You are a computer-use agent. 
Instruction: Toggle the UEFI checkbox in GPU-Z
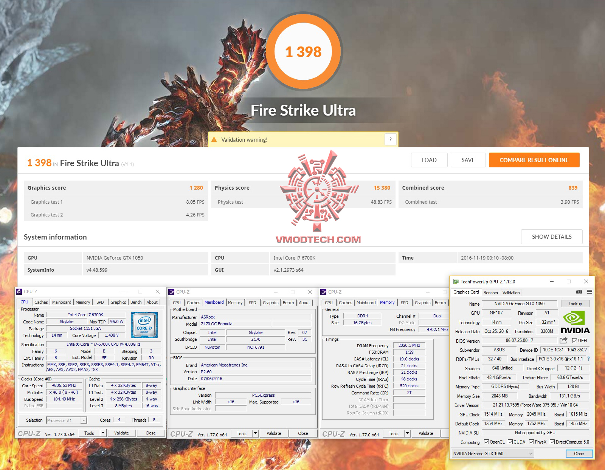574,341
